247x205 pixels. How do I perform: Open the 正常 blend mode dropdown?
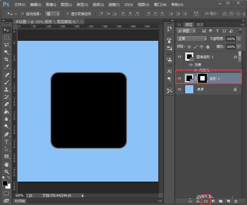[192, 39]
